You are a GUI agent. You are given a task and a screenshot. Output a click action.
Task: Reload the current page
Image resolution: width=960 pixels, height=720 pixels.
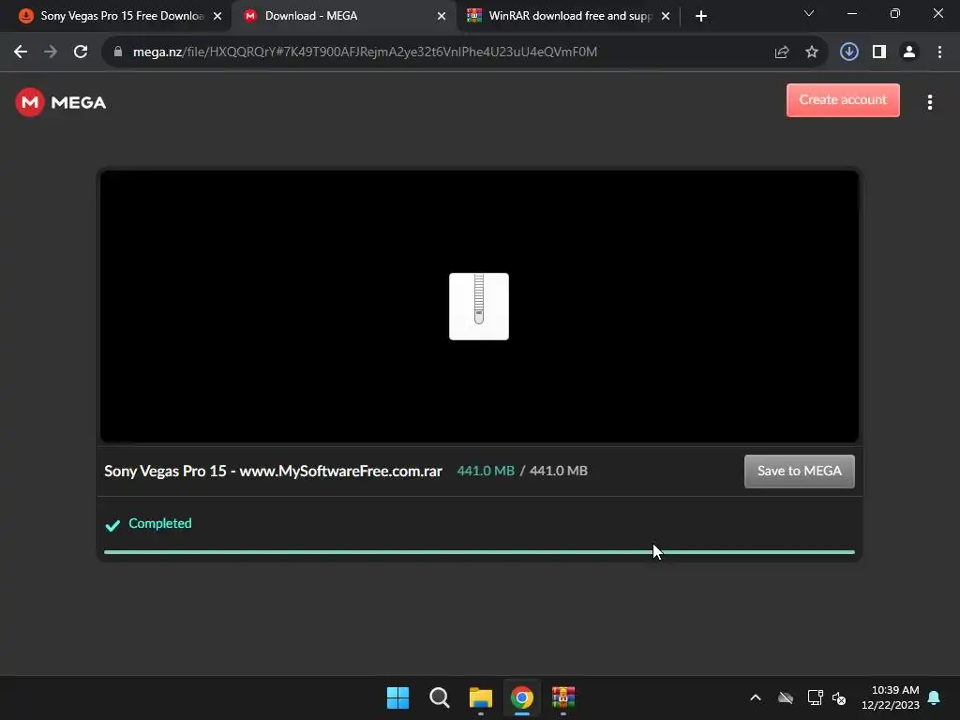pyautogui.click(x=81, y=52)
